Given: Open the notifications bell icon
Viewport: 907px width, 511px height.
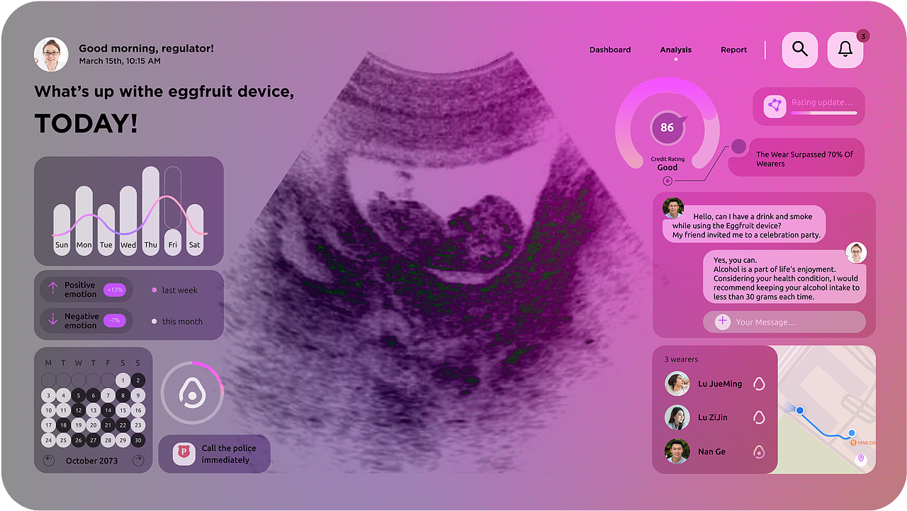Looking at the screenshot, I should coord(845,50).
